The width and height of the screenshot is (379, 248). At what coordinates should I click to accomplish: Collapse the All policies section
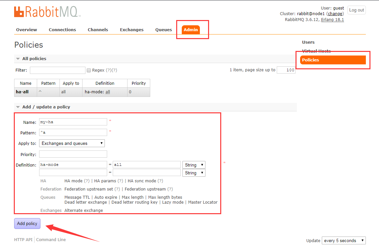point(34,59)
